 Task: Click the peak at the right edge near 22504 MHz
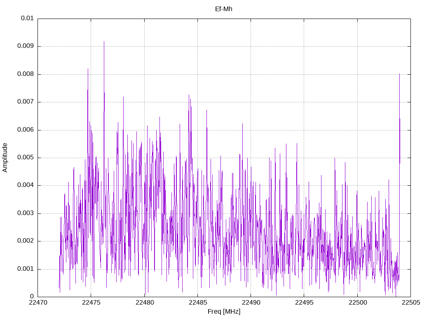pos(399,74)
